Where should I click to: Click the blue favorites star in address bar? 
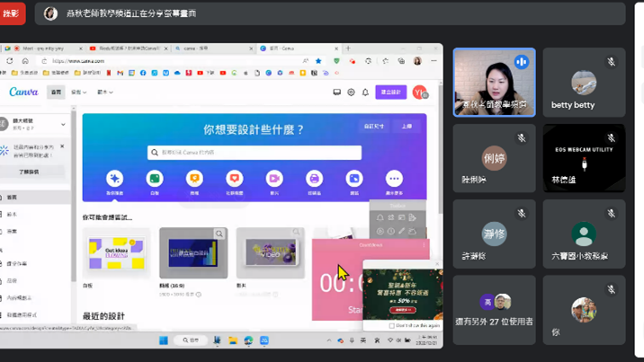click(x=318, y=61)
